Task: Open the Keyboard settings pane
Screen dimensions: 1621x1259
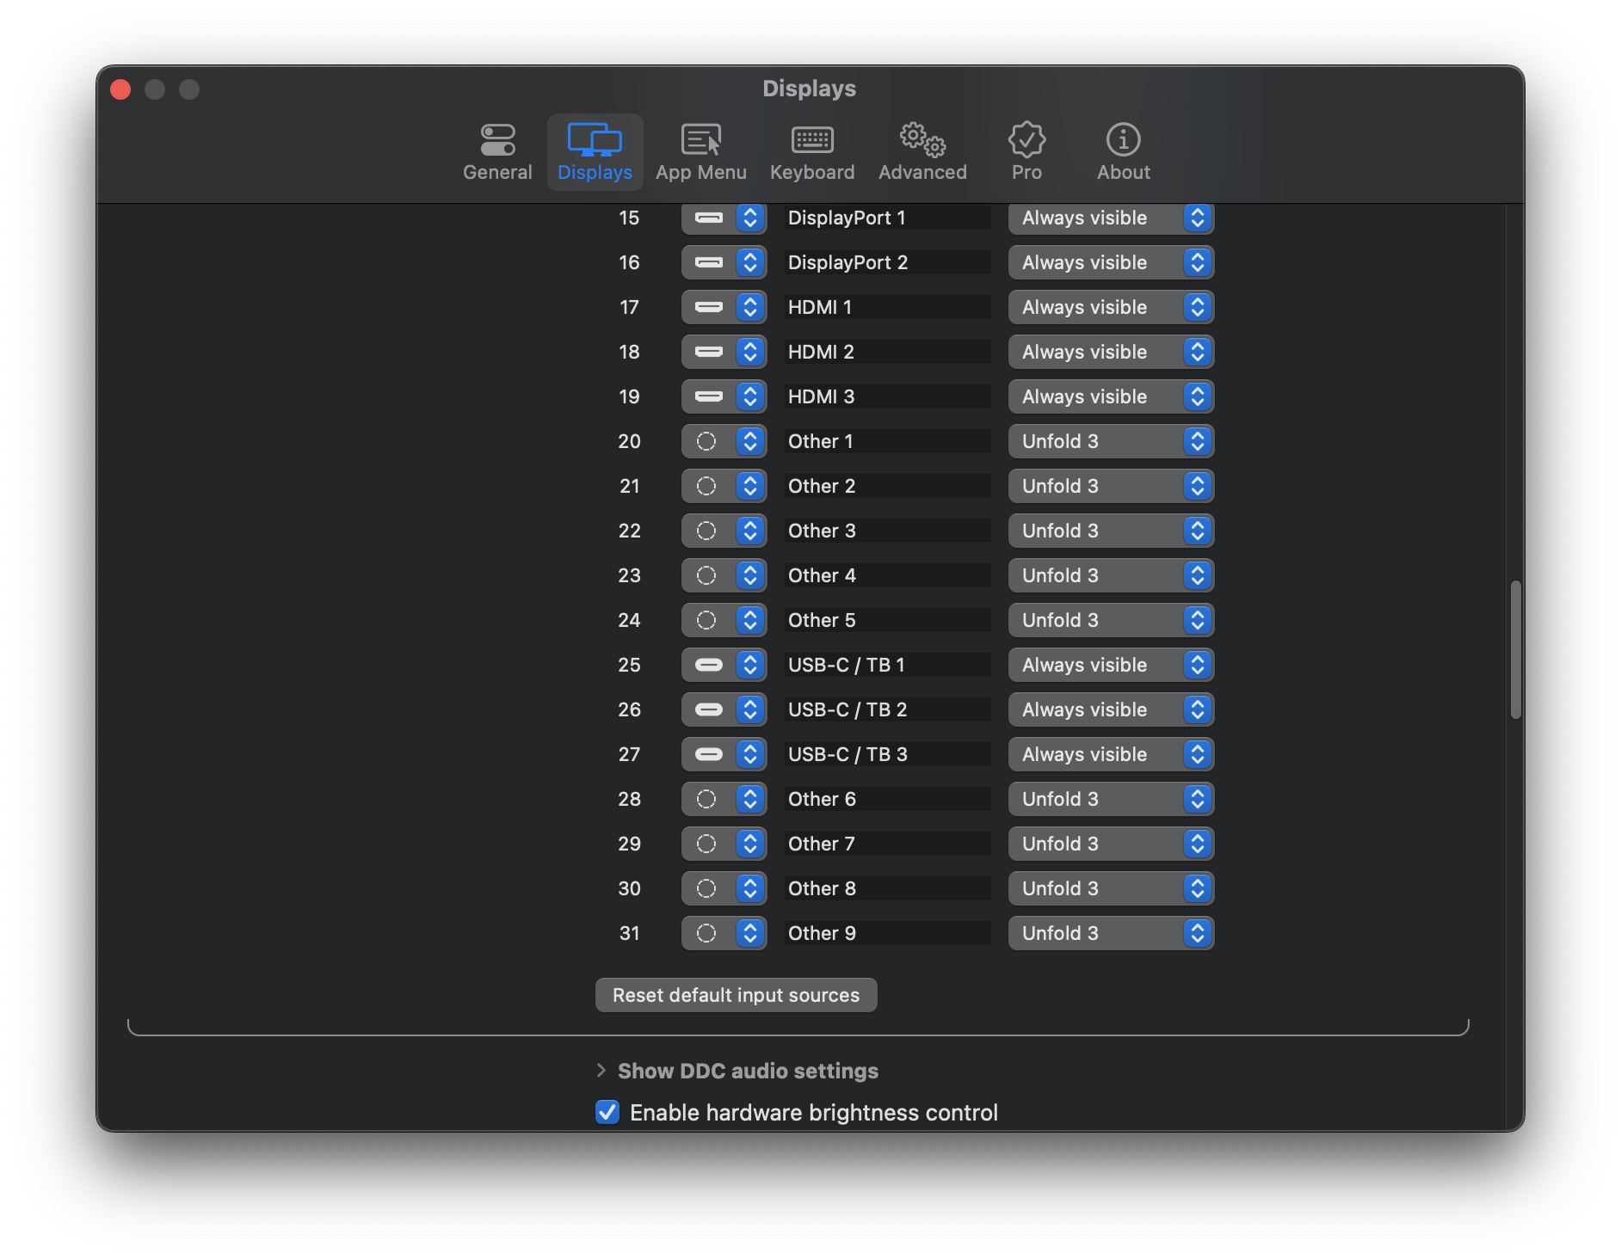Action: 811,151
